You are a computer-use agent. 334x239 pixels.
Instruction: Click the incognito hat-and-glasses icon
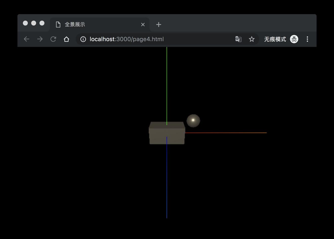click(x=294, y=39)
